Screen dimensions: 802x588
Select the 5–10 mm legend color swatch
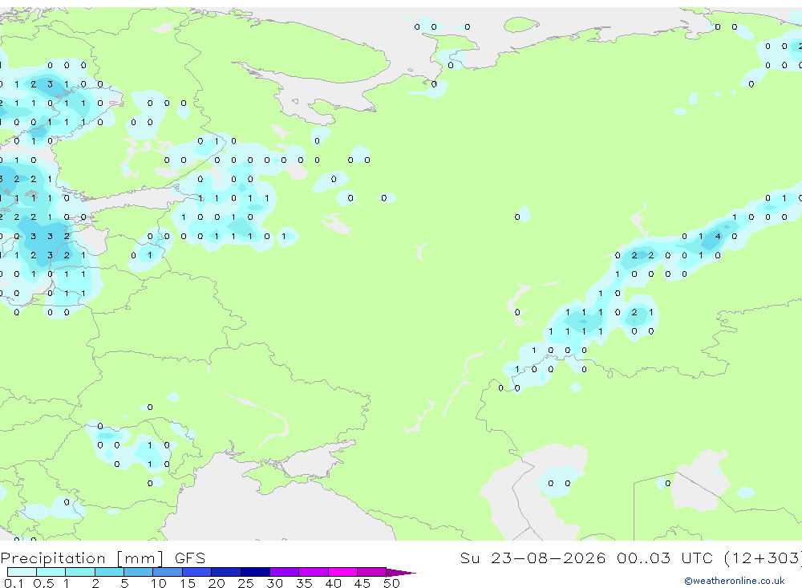pyautogui.click(x=139, y=572)
